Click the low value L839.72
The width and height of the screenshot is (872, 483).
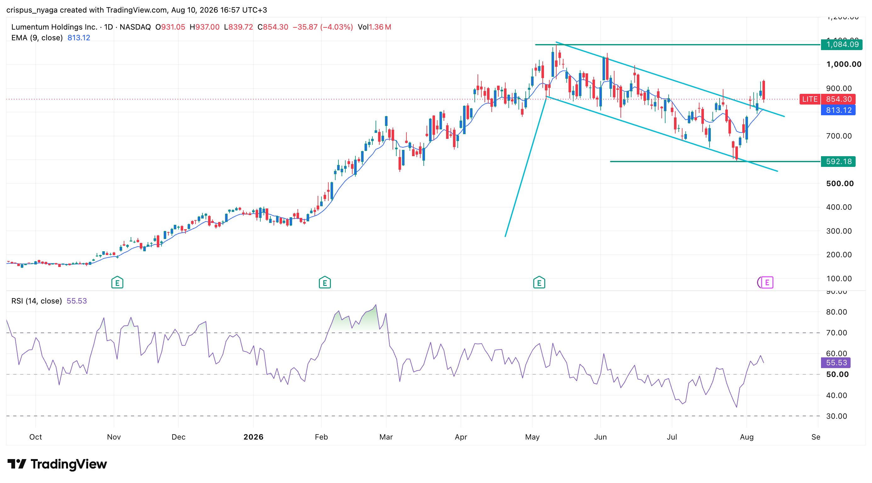coord(239,27)
